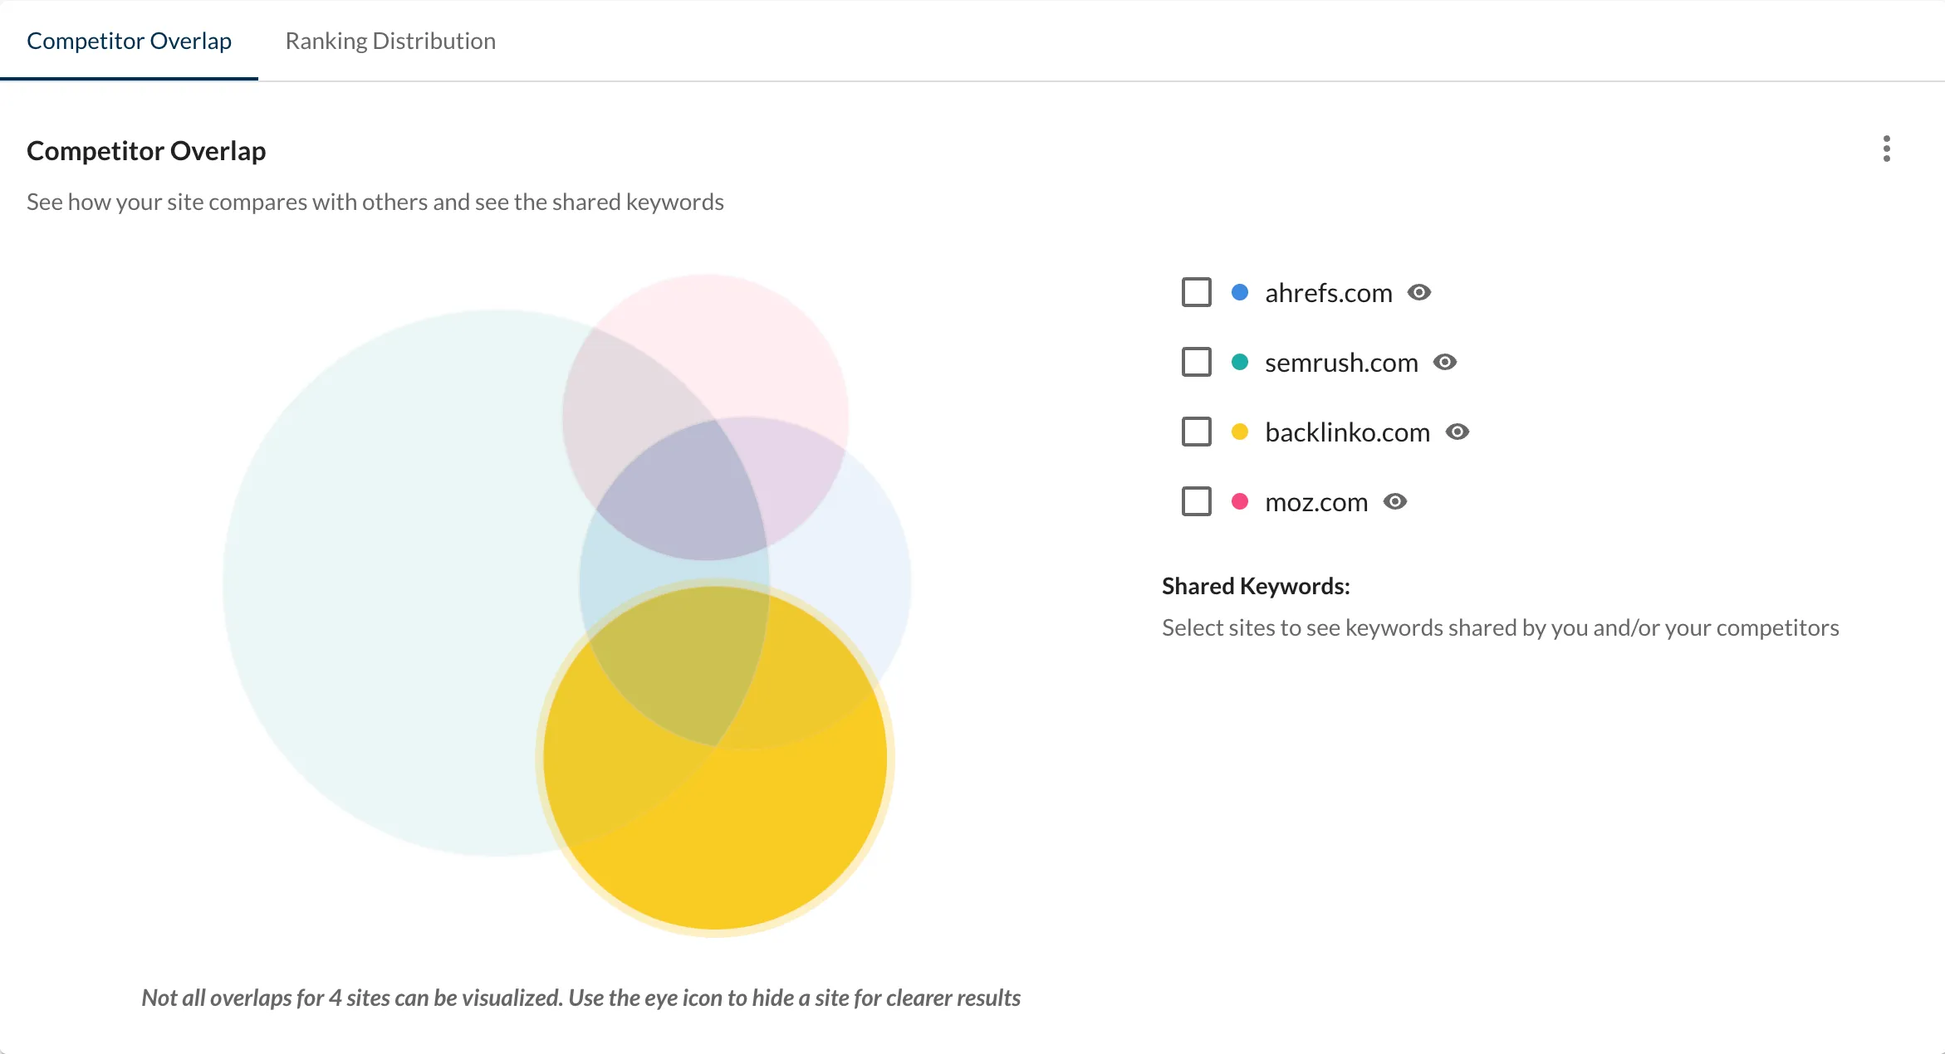Check the semrush.com checkbox
Image resolution: width=1945 pixels, height=1054 pixels.
(1196, 362)
